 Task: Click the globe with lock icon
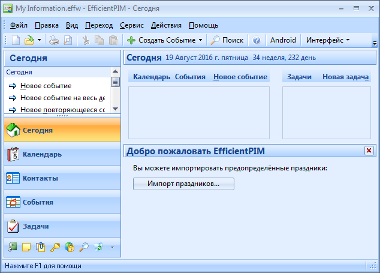point(70,247)
